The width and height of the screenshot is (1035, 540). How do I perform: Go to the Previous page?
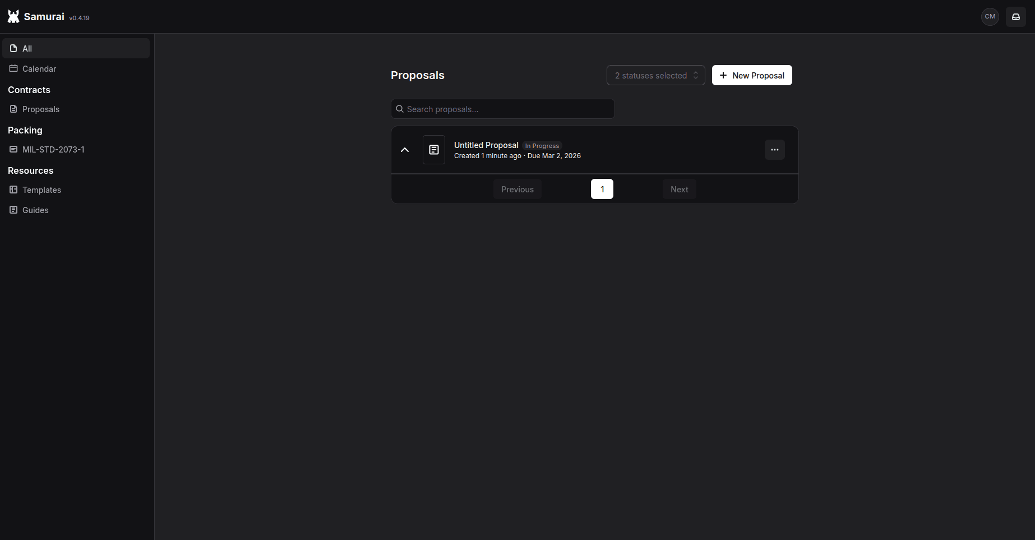click(x=517, y=190)
